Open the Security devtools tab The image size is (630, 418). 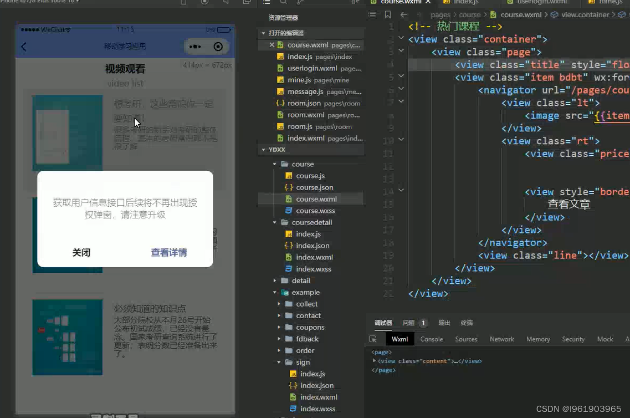point(573,339)
